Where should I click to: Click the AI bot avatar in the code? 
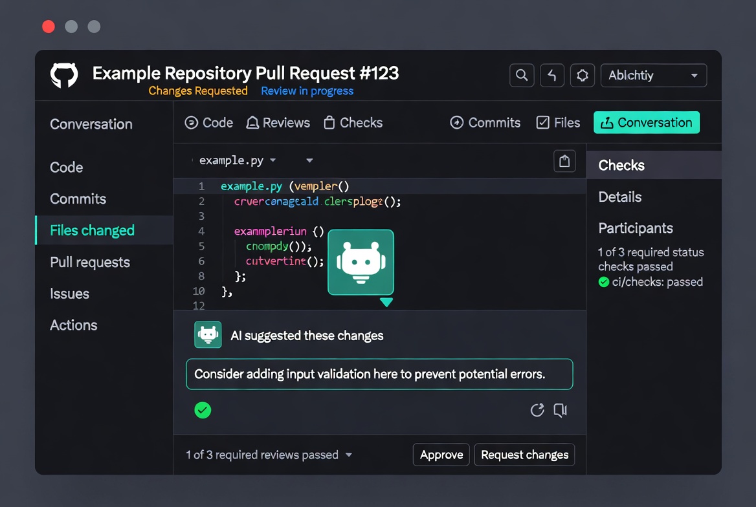coord(361,262)
